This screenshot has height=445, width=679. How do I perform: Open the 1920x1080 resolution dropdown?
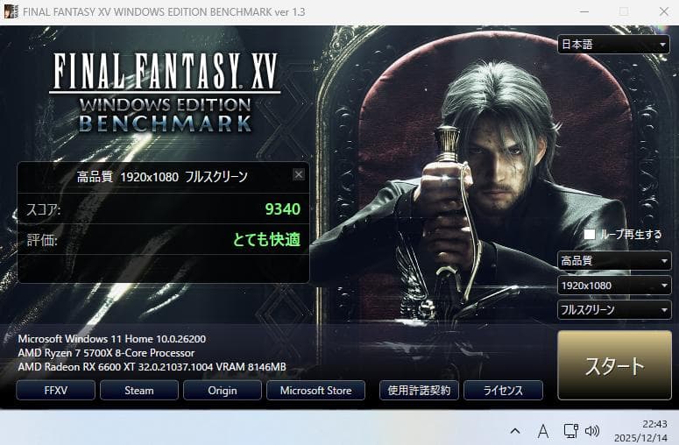[614, 286]
